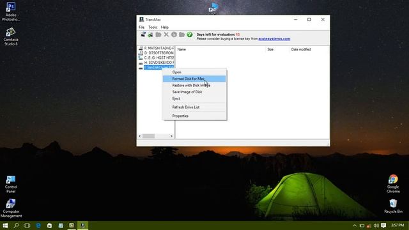Screen dimensions: 409x230
Task: Choose Open from the context menu
Action: coord(194,72)
